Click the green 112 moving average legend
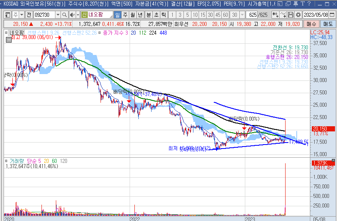337x221 pixels. (142, 33)
